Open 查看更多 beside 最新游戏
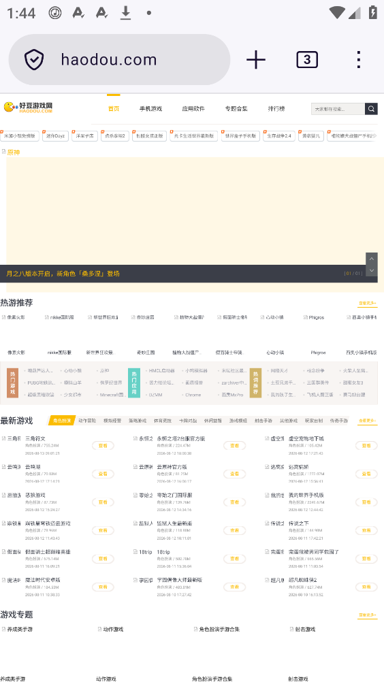The width and height of the screenshot is (384, 682). 368,421
